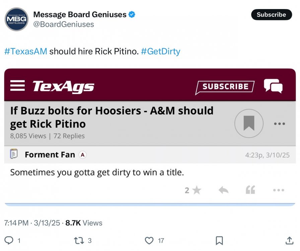Open Message Board Geniuses profile avatar
Viewport: 300px width, 251px height.
click(17, 19)
